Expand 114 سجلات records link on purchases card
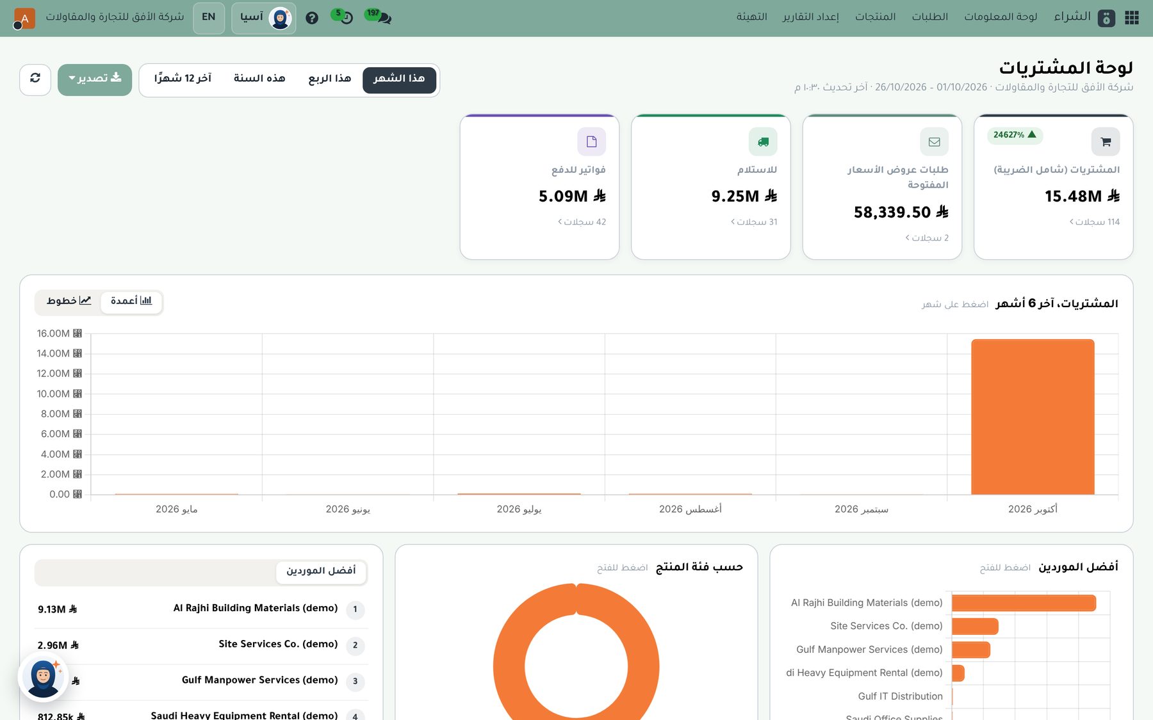The width and height of the screenshot is (1153, 720). 1095,222
